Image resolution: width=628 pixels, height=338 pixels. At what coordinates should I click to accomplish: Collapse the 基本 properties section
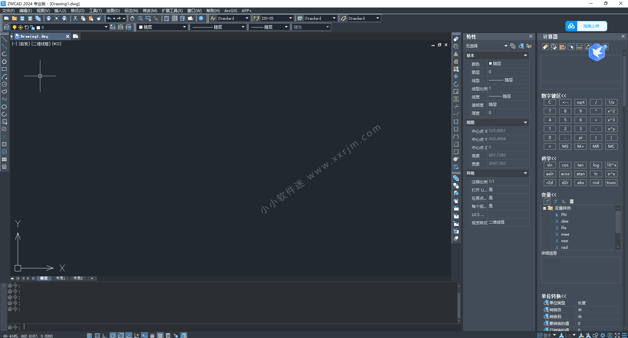pyautogui.click(x=525, y=56)
